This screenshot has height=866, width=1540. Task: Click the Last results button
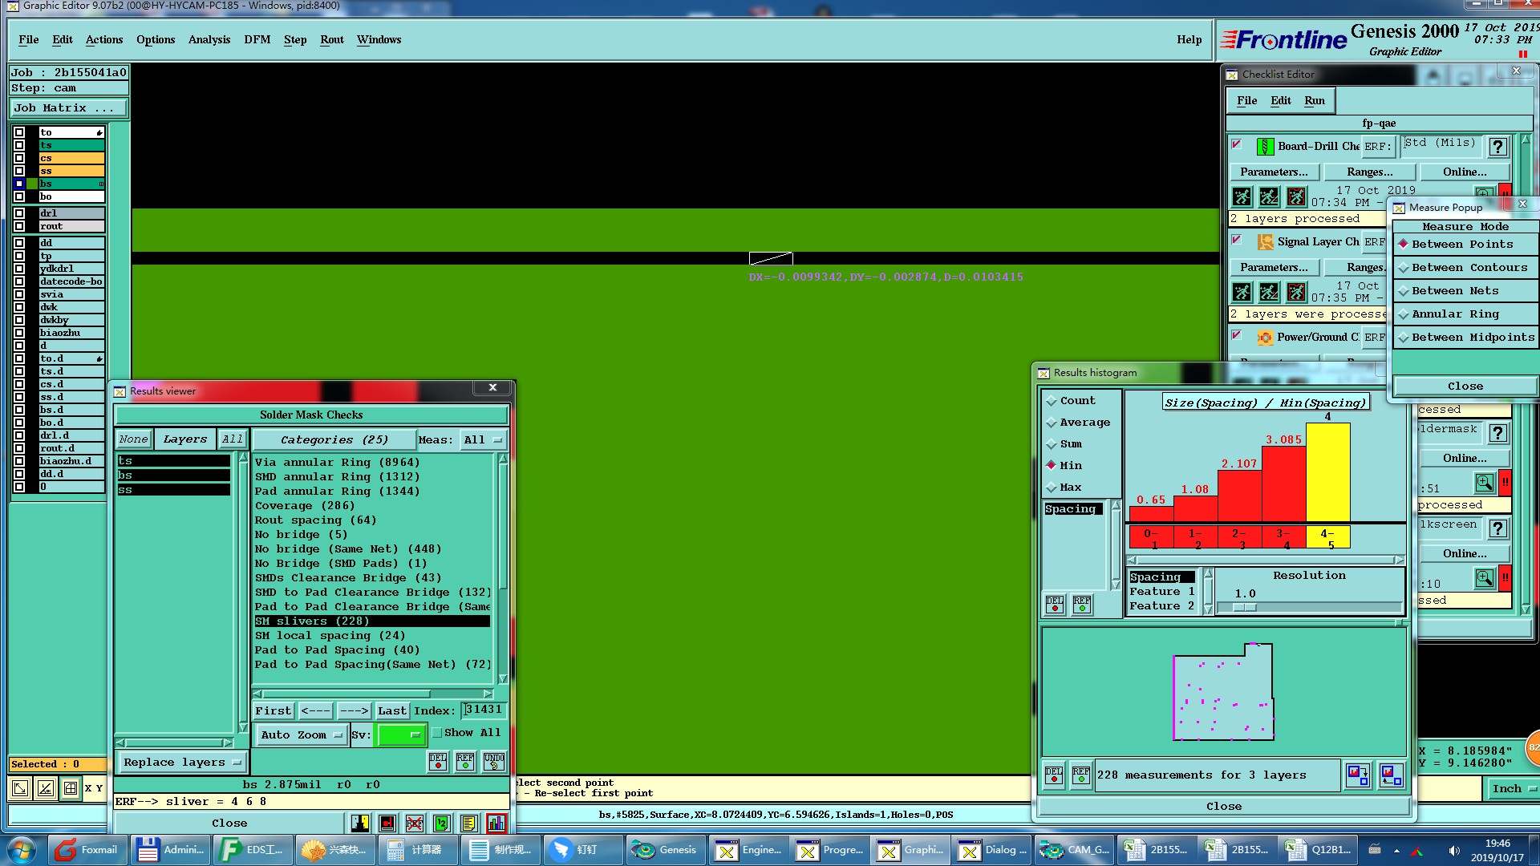(391, 710)
